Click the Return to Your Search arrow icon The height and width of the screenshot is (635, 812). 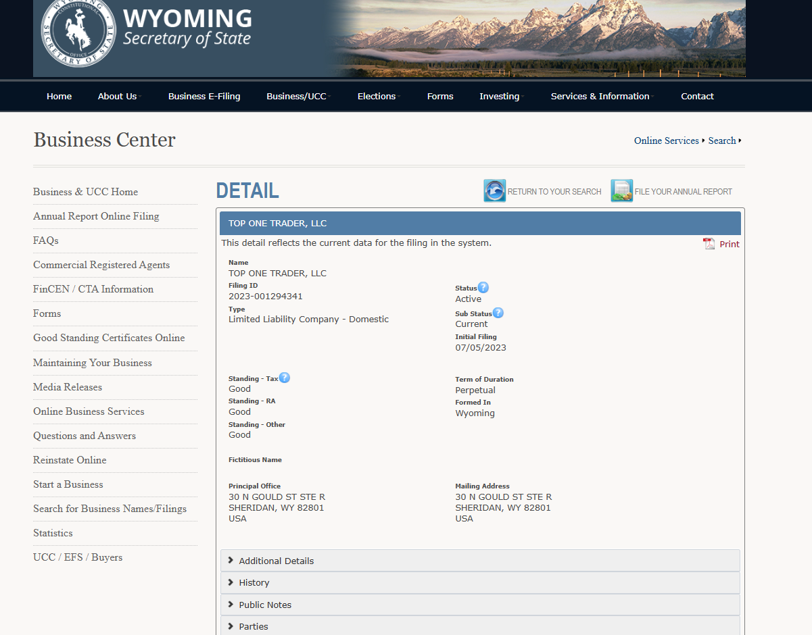[494, 191]
